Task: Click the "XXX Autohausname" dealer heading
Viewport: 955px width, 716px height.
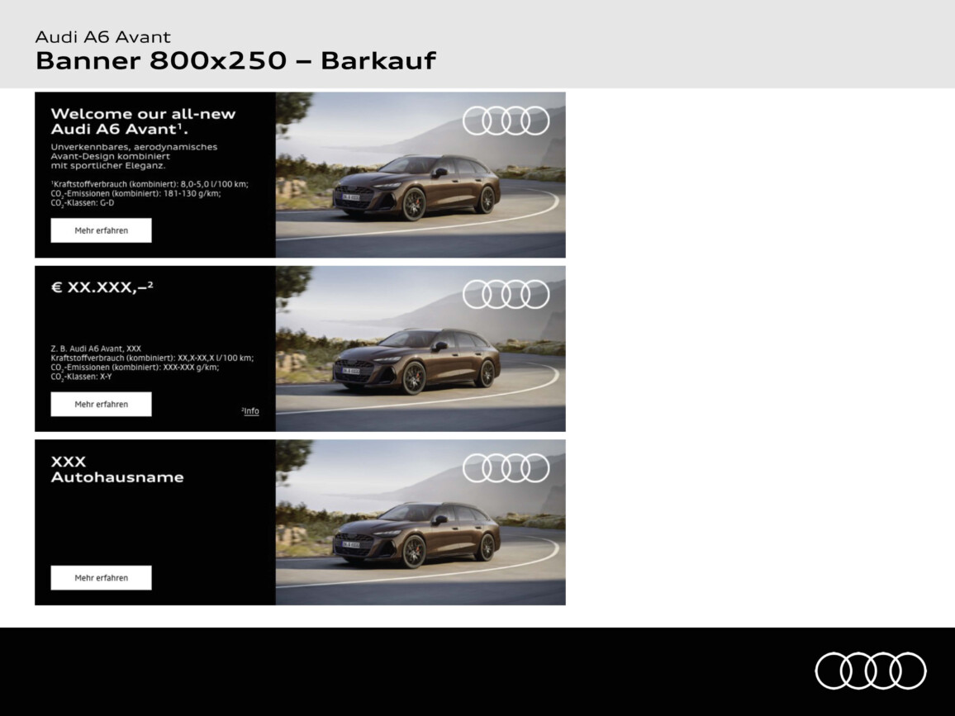Action: coord(116,469)
